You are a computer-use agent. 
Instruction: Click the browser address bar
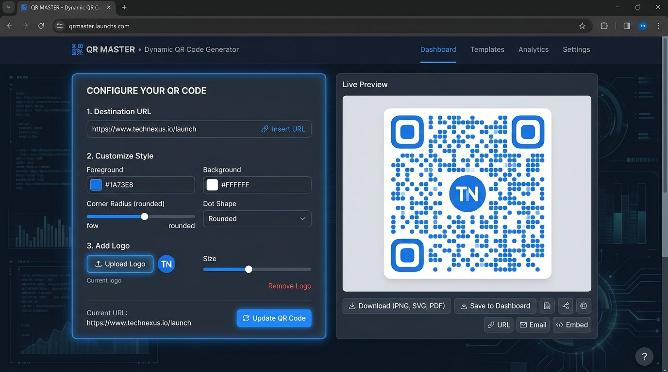322,26
